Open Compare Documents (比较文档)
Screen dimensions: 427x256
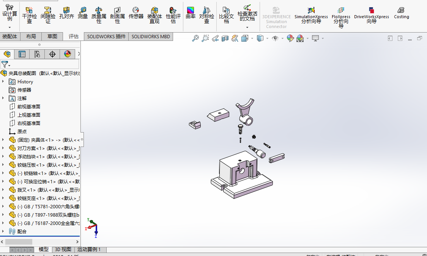(x=226, y=15)
